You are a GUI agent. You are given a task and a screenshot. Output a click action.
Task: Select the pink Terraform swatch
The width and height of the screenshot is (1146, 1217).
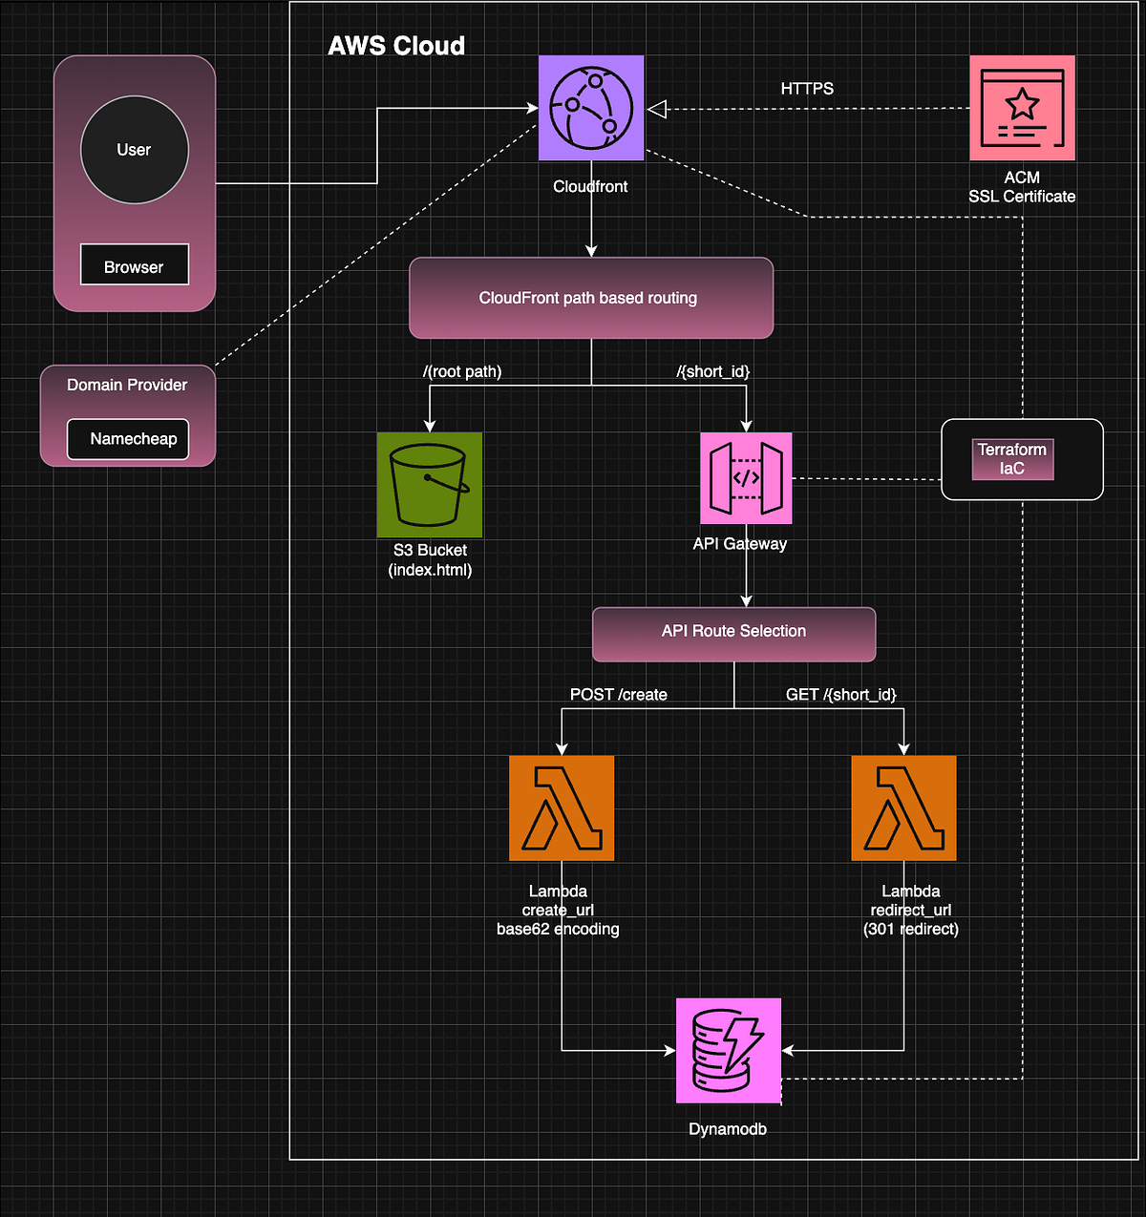pos(1011,459)
